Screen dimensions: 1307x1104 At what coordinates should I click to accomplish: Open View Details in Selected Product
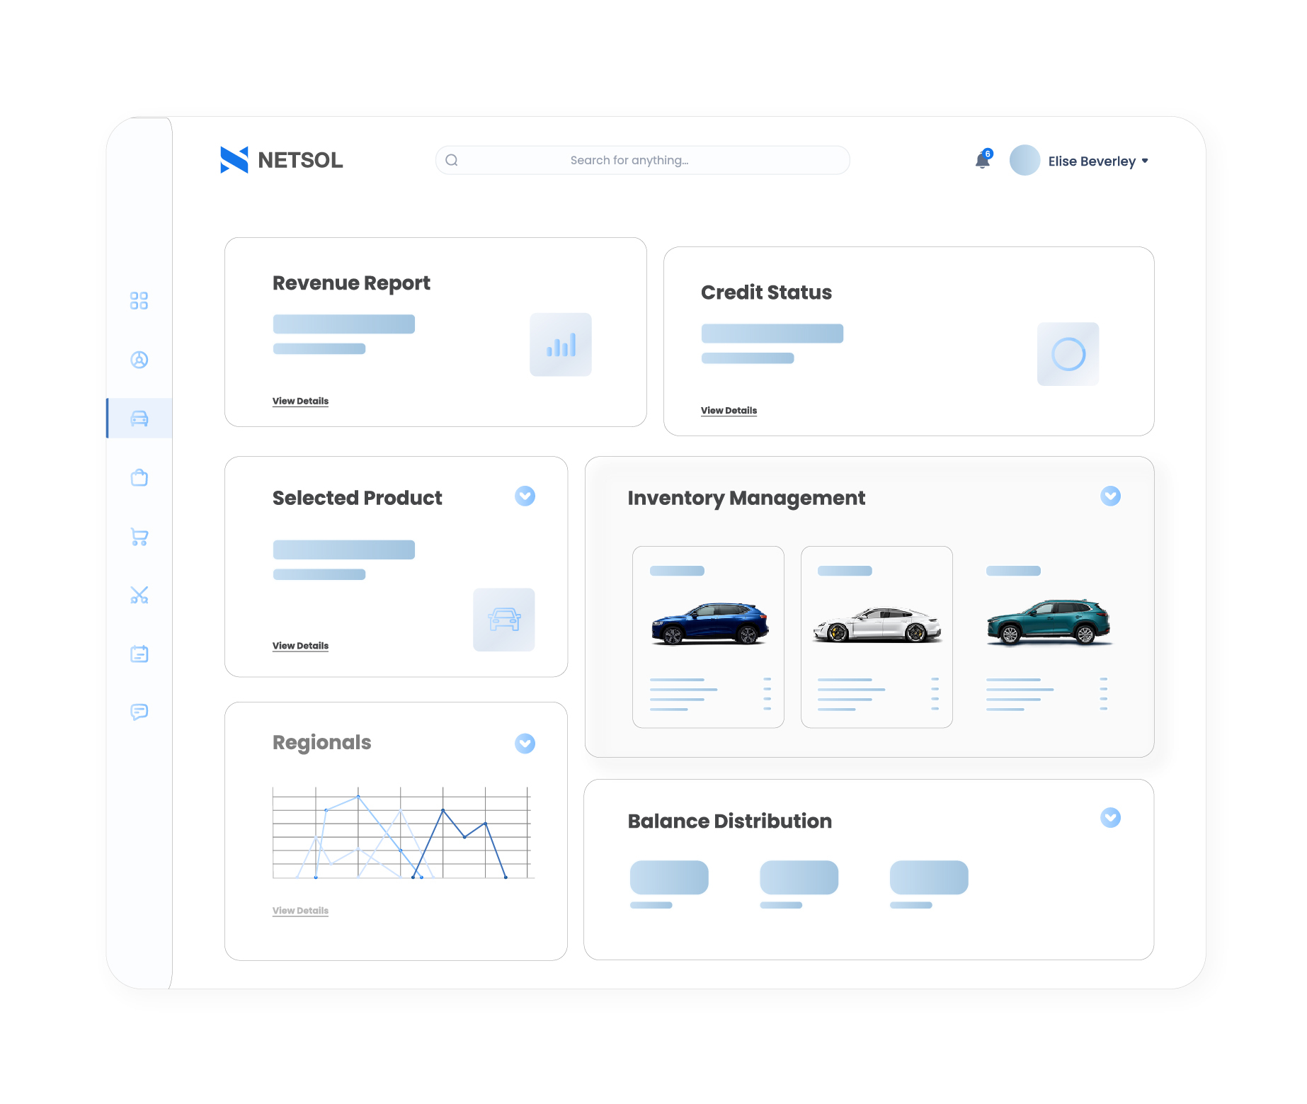[x=300, y=646]
